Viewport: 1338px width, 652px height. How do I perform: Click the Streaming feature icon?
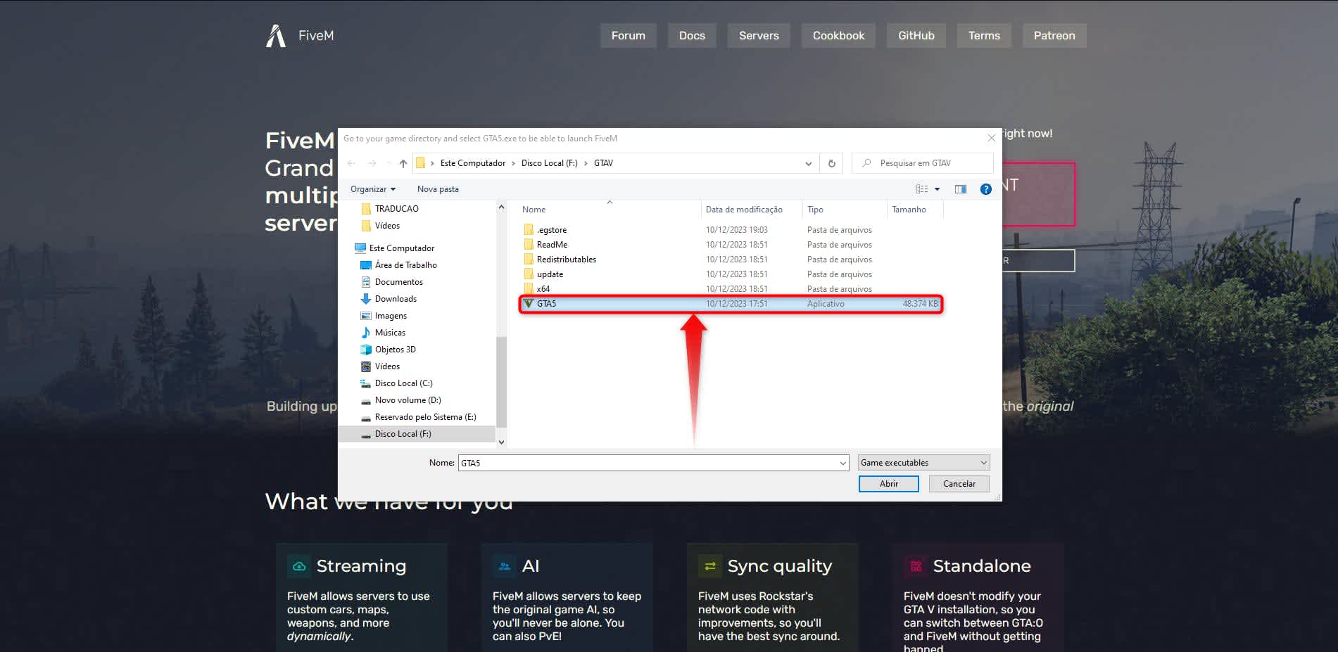299,566
